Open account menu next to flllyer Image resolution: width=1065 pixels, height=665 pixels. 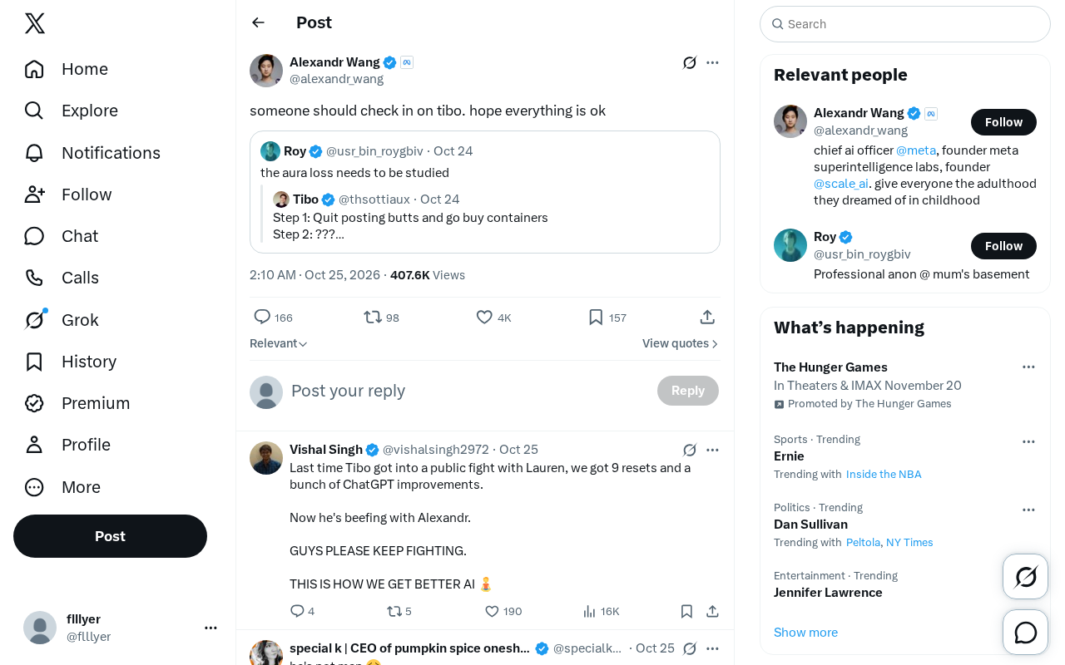tap(211, 628)
